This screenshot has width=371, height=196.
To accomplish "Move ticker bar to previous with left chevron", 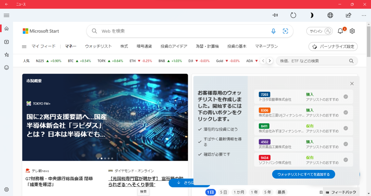I will click(x=263, y=61).
